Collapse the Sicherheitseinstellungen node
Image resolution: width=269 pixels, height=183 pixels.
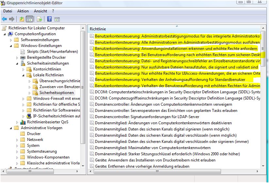click(x=17, y=64)
